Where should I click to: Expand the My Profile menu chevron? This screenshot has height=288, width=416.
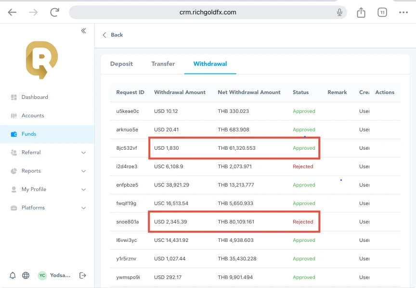84,190
